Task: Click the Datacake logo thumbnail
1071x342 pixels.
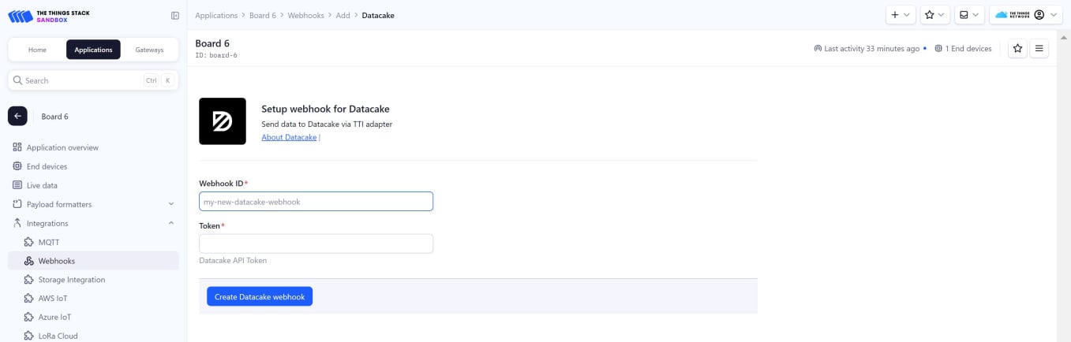Action: [x=223, y=121]
